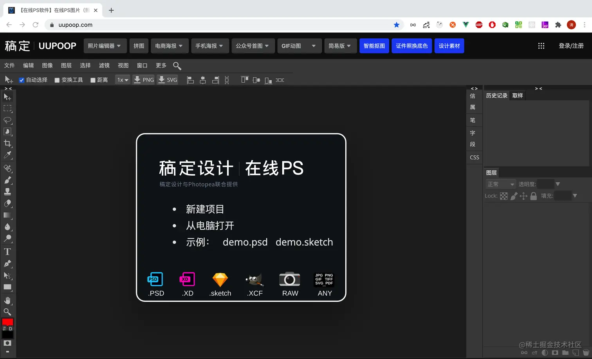The height and width of the screenshot is (359, 592).
Task: Open the 正常 blend mode dropdown
Action: click(501, 184)
